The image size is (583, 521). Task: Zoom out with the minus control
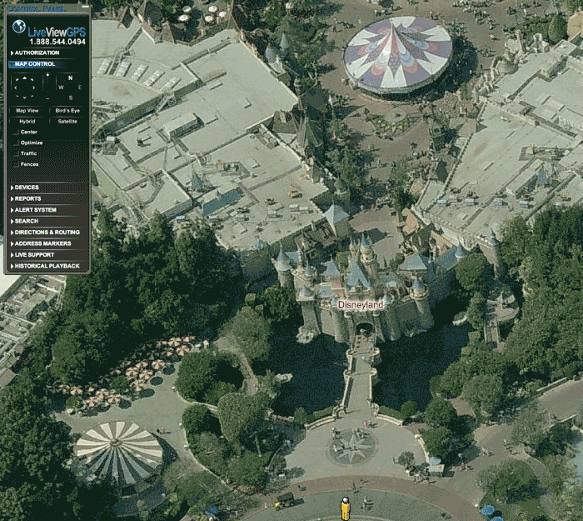pyautogui.click(x=47, y=98)
